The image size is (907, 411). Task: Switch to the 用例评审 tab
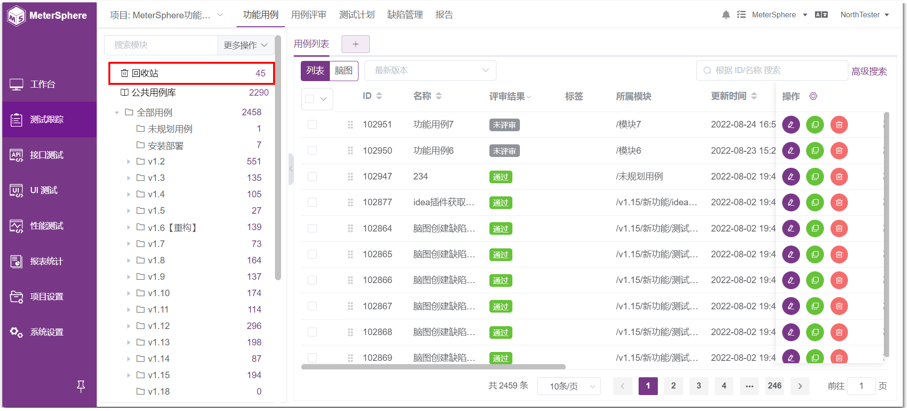coord(309,15)
